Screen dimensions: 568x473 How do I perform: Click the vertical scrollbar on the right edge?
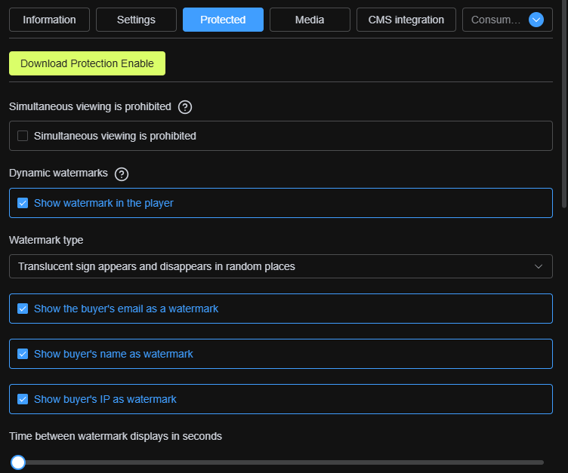[563, 105]
